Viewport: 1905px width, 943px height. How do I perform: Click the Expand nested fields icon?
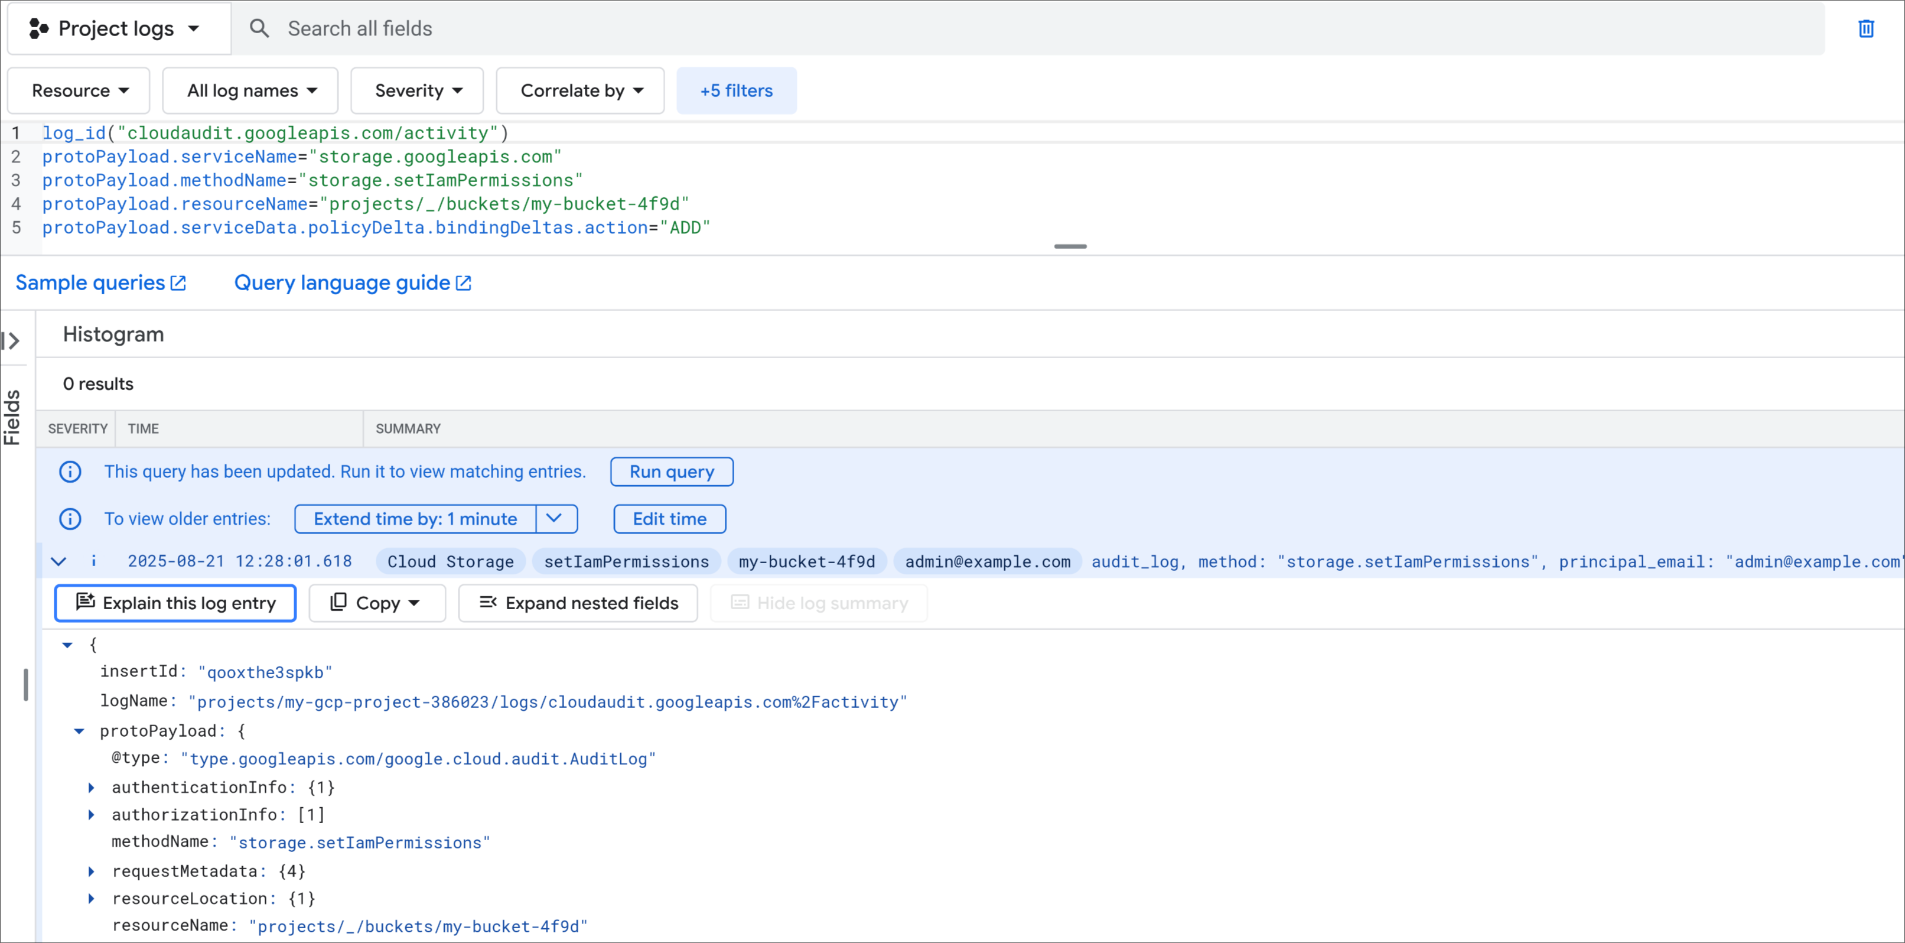(488, 603)
